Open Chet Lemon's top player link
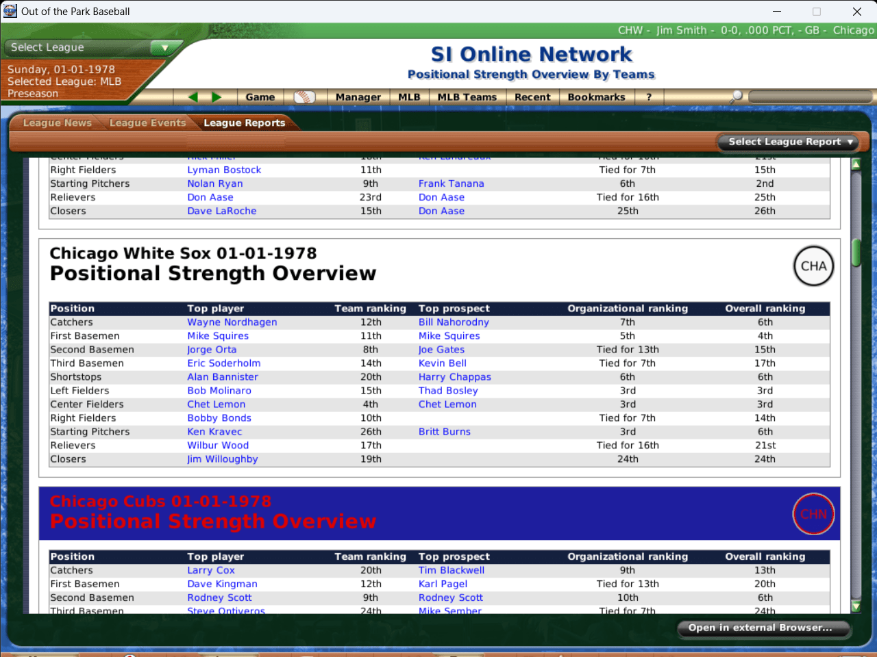Viewport: 877px width, 657px height. click(x=216, y=404)
